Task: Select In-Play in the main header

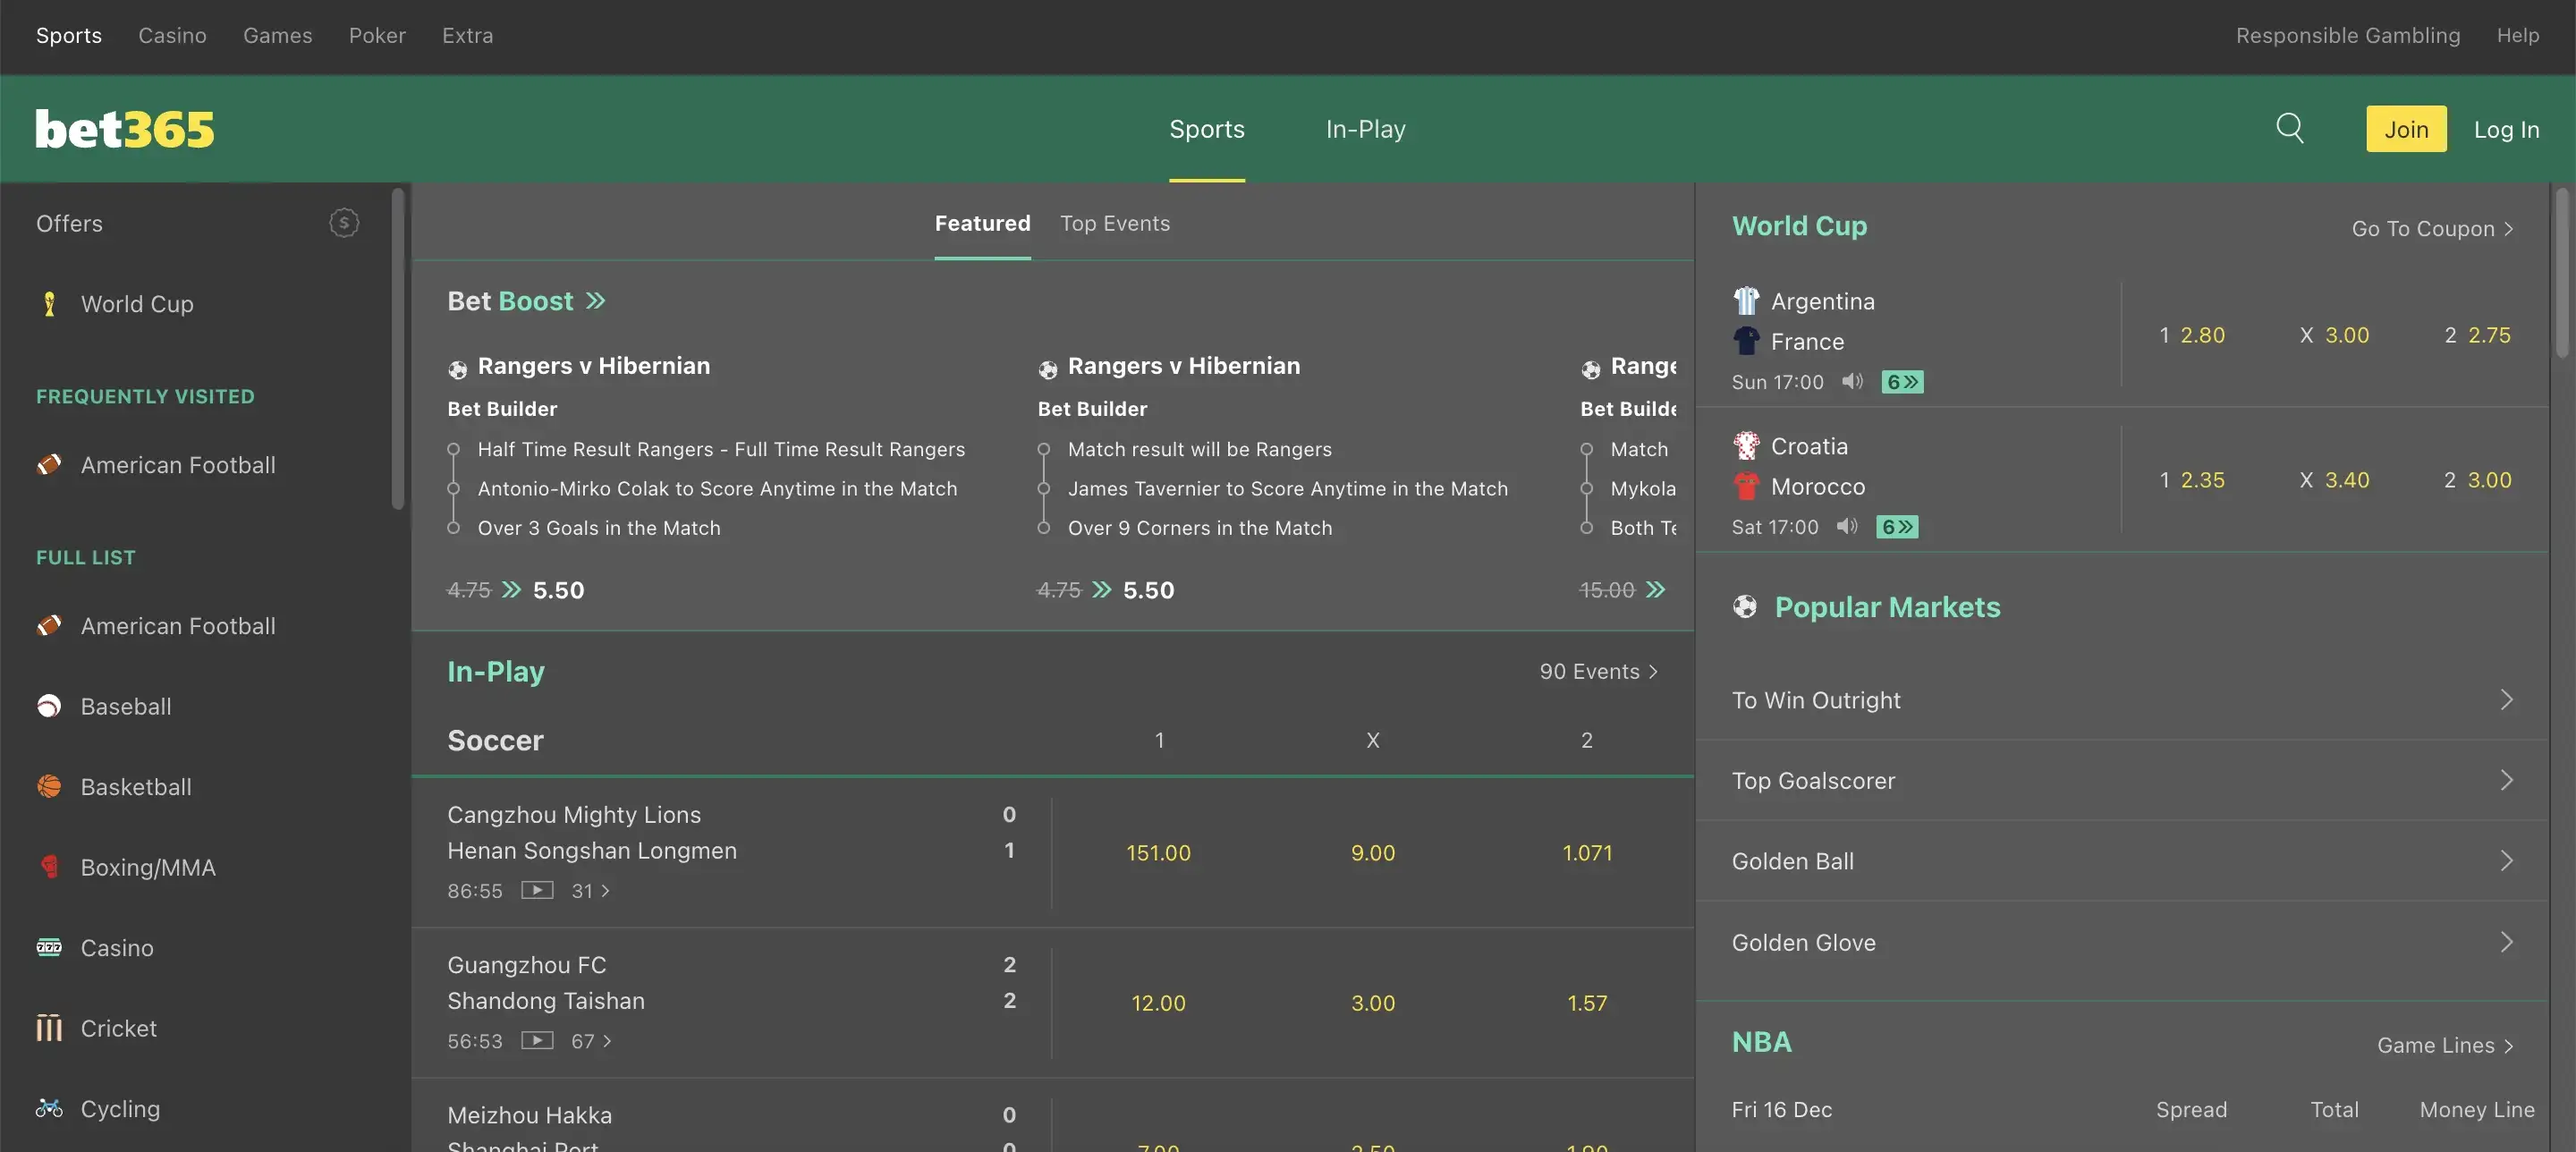Action: pos(1365,129)
